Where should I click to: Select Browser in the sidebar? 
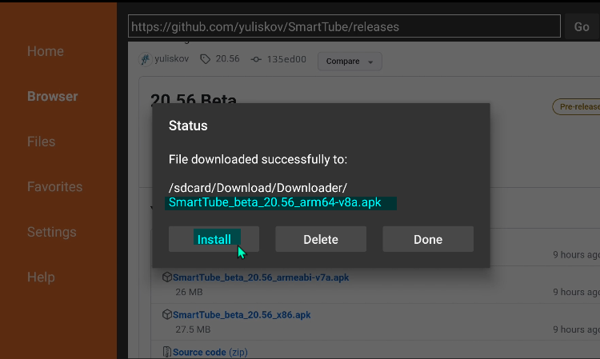(53, 96)
